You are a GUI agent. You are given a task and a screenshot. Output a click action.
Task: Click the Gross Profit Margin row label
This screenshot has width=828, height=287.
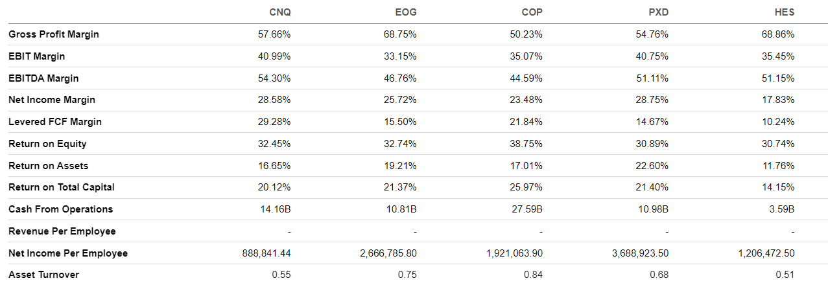tap(54, 34)
